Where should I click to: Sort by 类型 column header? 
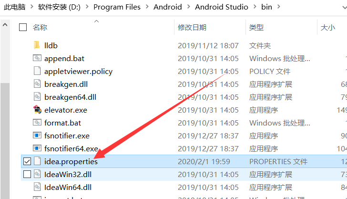[256, 27]
